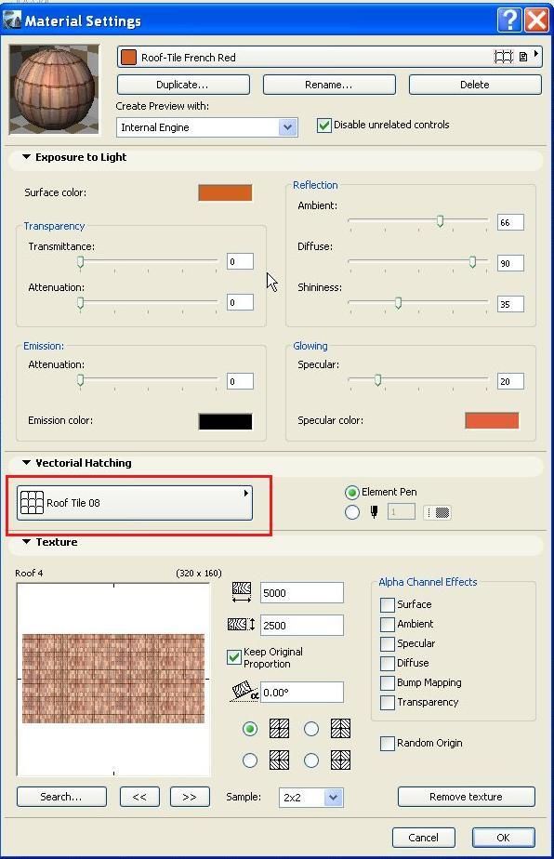Click the texture height field showing 2500
The image size is (554, 859).
coord(302,625)
